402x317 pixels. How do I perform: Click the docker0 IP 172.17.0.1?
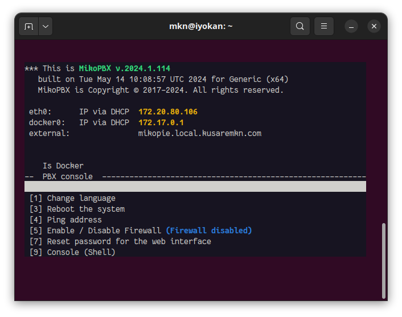pyautogui.click(x=161, y=122)
